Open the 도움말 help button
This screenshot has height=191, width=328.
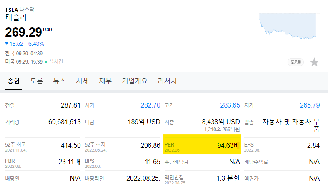click(x=295, y=62)
